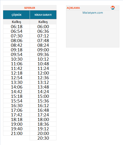Image resolution: width=123 pixels, height=145 pixels.
Task: Click the Kalkış label under ÇÖŞNÜK
Action: (17, 22)
